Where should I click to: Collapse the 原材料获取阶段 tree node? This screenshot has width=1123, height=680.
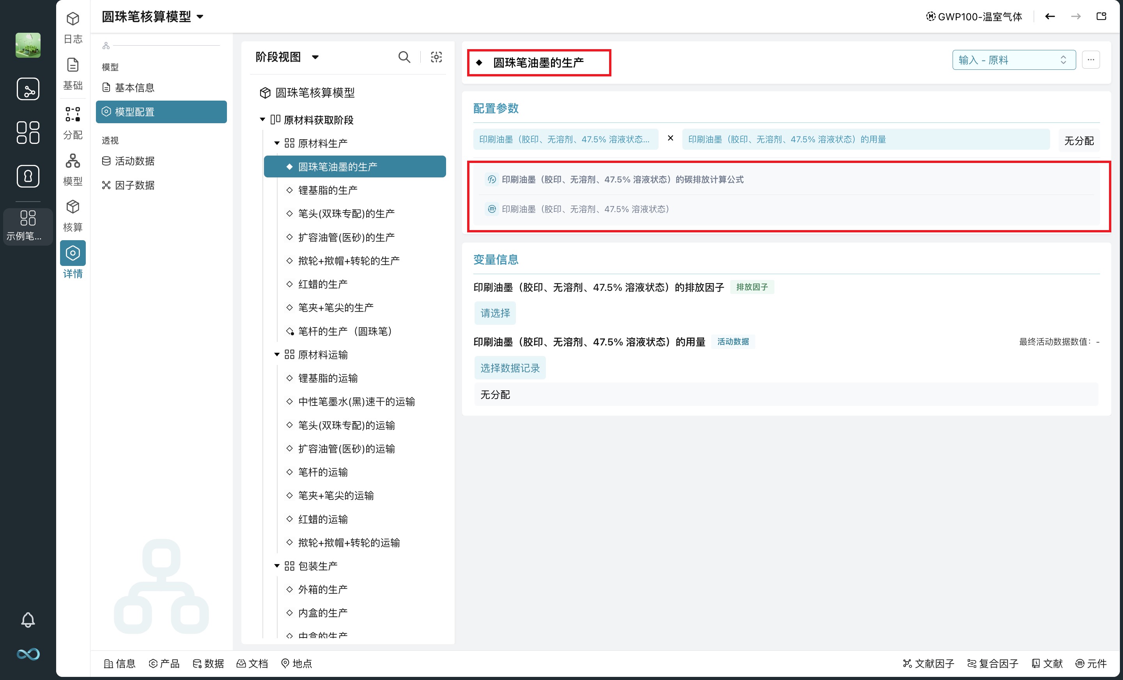click(262, 119)
